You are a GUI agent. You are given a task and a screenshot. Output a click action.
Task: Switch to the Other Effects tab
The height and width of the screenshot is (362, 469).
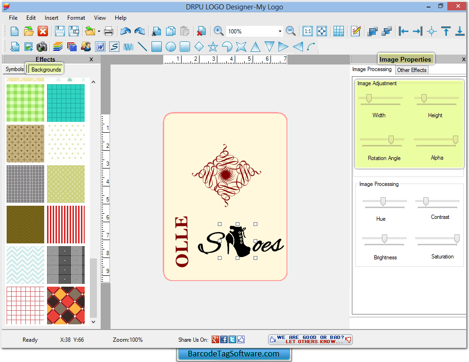coord(412,70)
